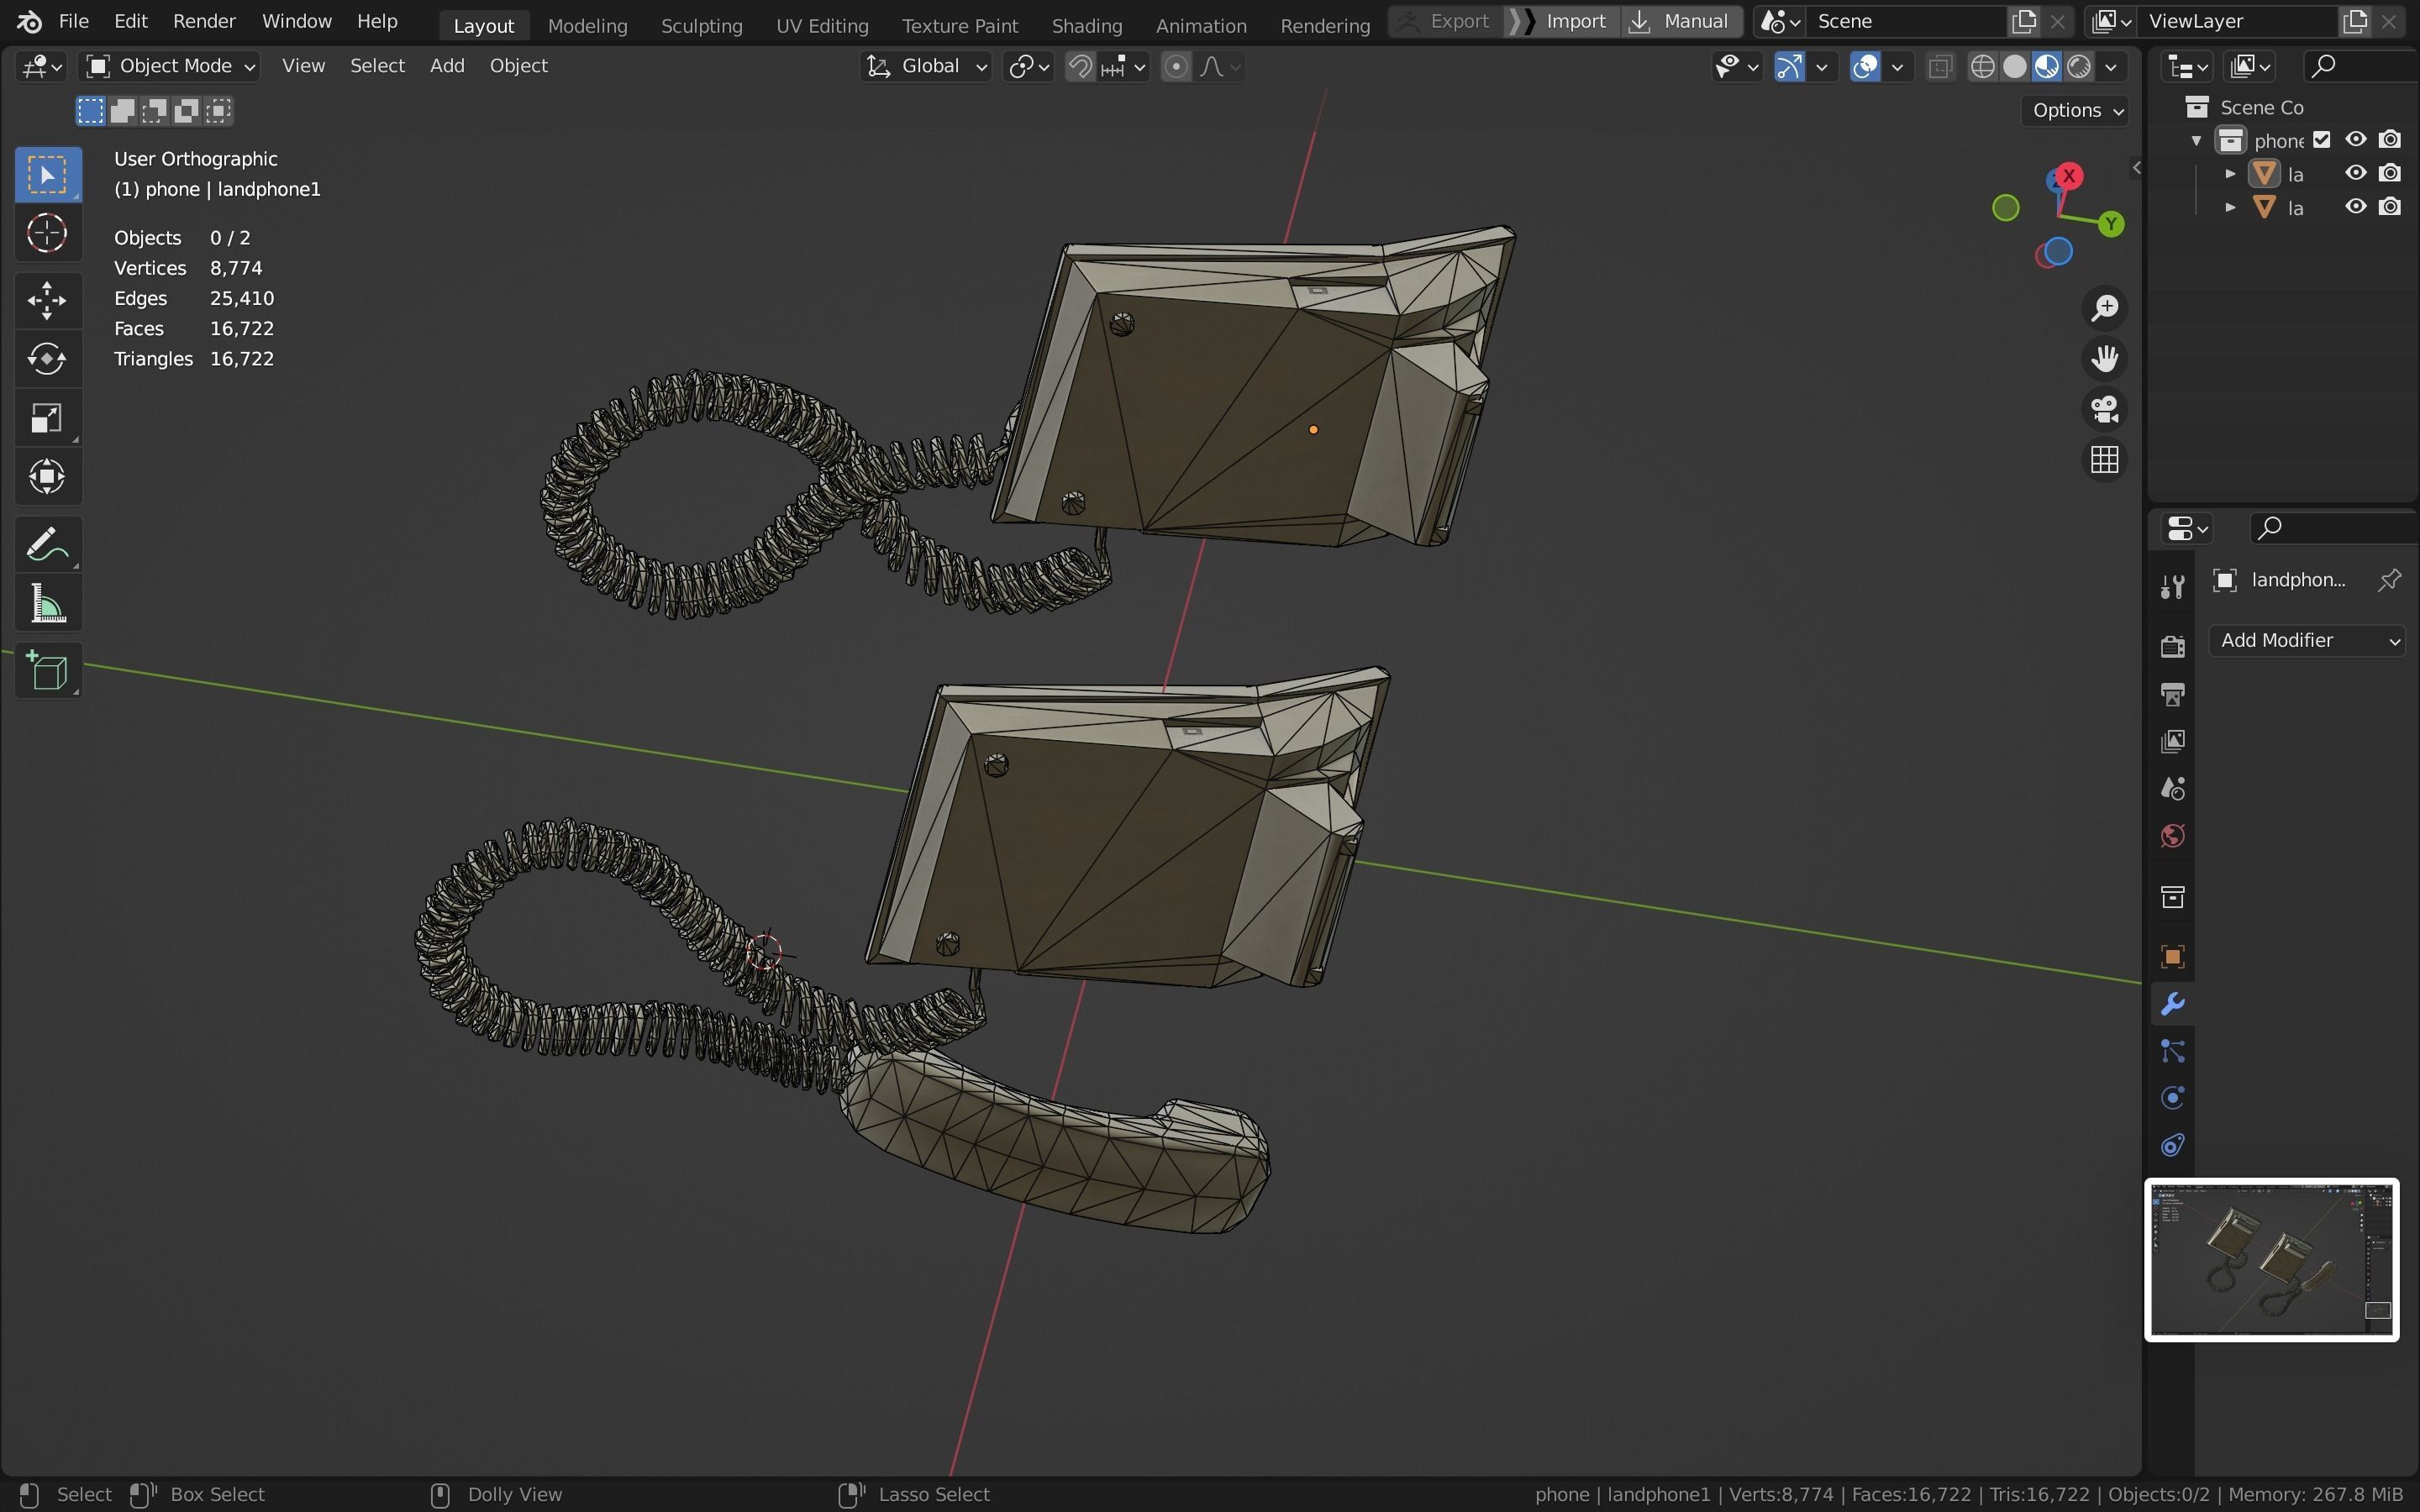Open the Object properties tab
This screenshot has height=1512, width=2420.
[2172, 957]
